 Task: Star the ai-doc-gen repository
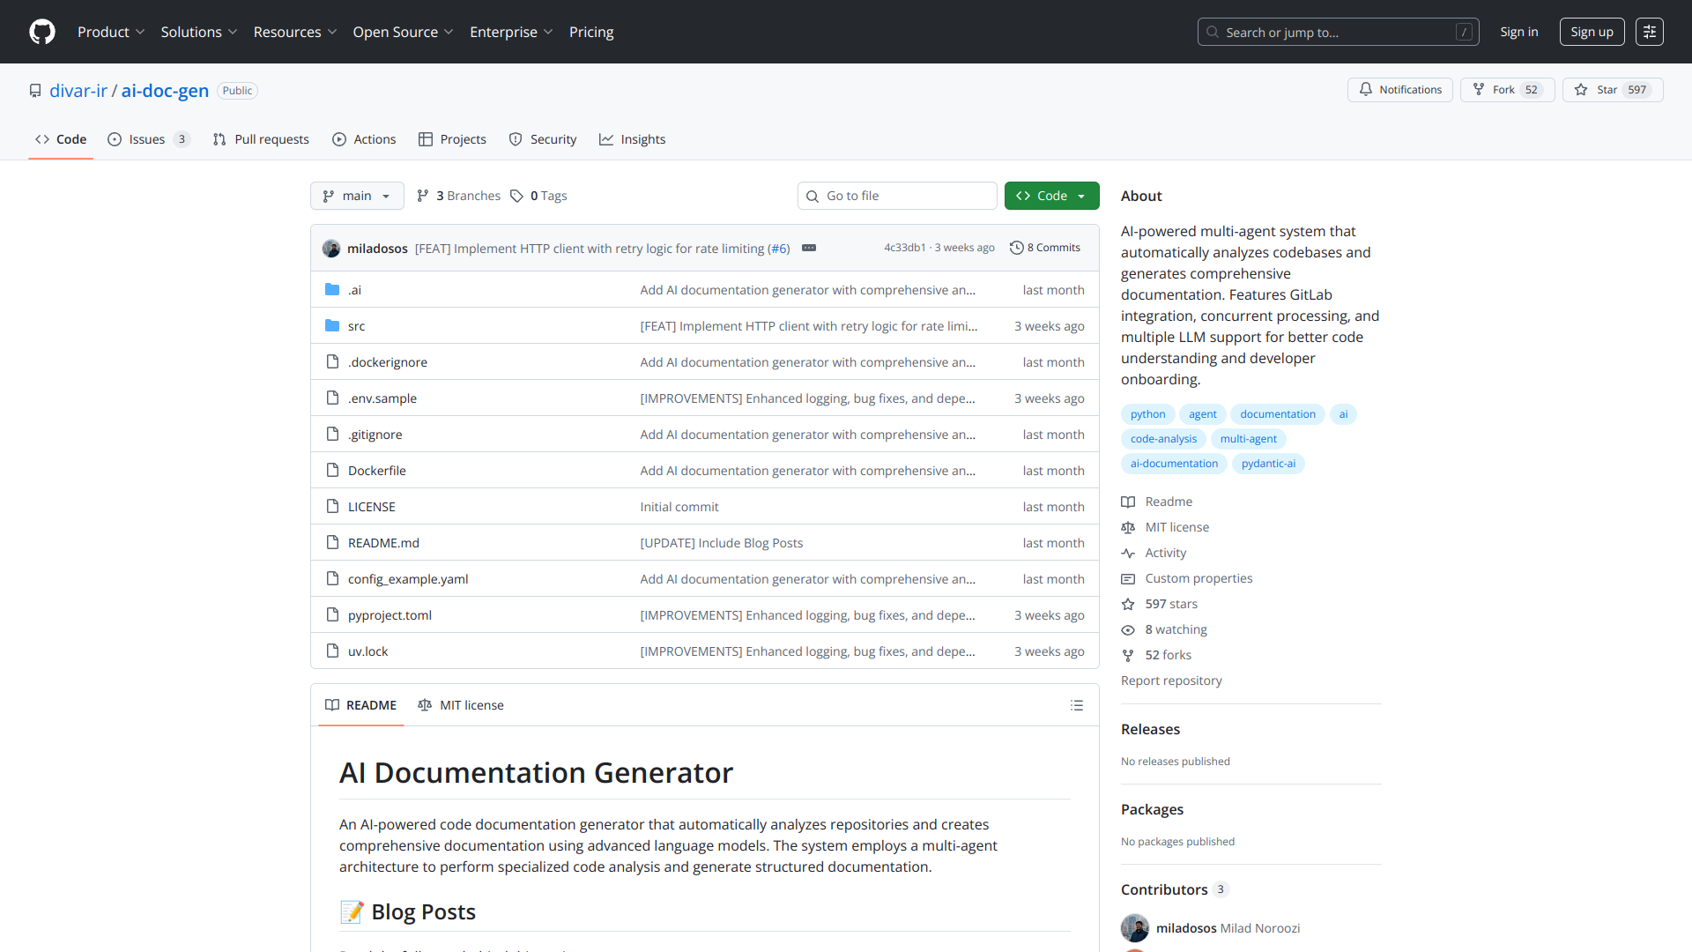1612,90
